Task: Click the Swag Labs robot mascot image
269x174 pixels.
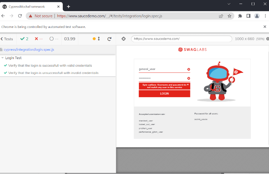Action: pos(220,81)
